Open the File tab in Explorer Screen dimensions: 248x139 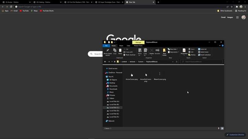pos(106,46)
